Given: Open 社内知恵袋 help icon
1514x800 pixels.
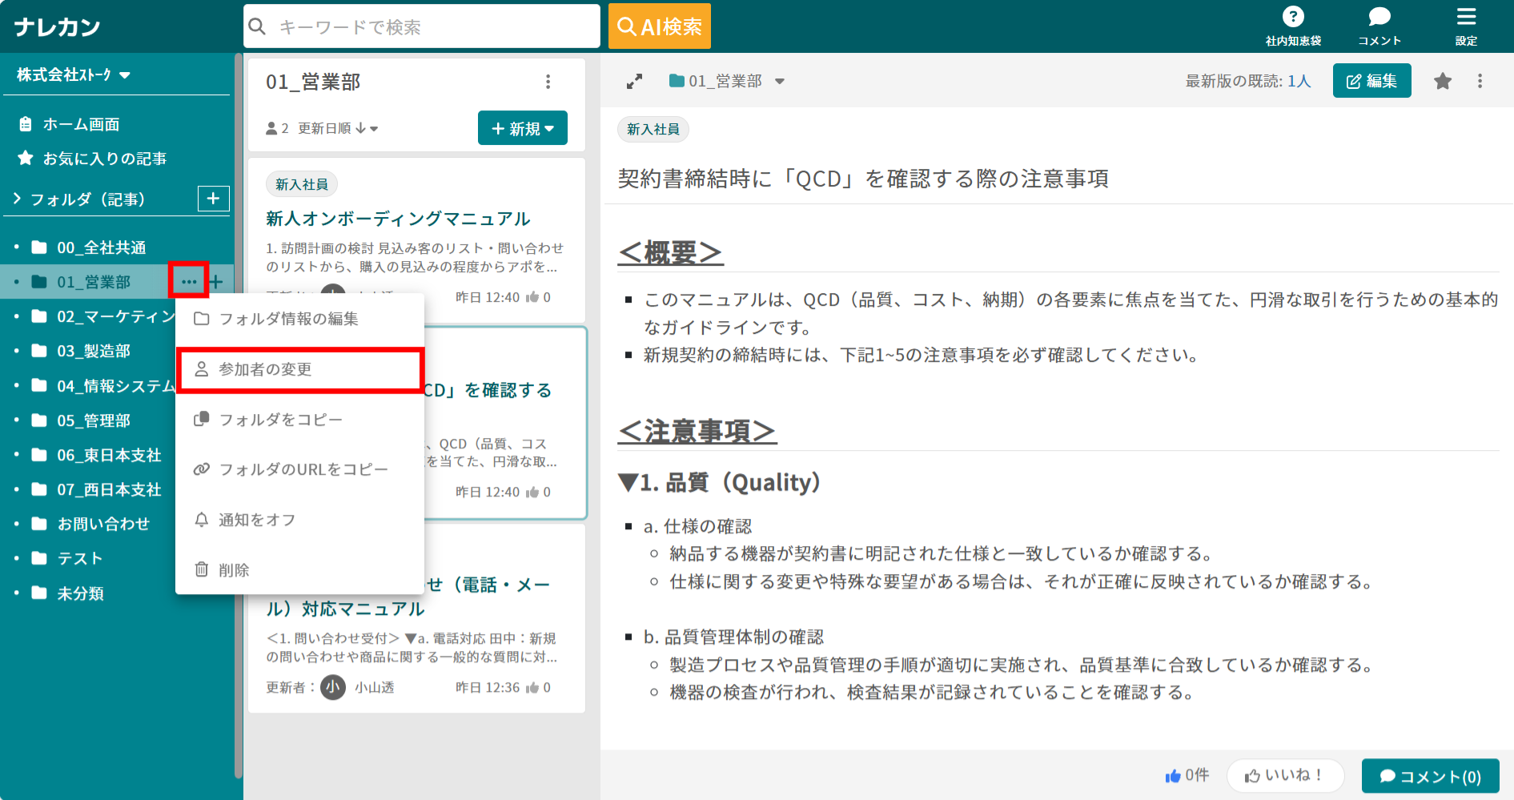Looking at the screenshot, I should pos(1293,15).
